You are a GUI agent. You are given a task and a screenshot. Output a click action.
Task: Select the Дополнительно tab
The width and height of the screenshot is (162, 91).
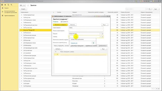(x=103, y=46)
